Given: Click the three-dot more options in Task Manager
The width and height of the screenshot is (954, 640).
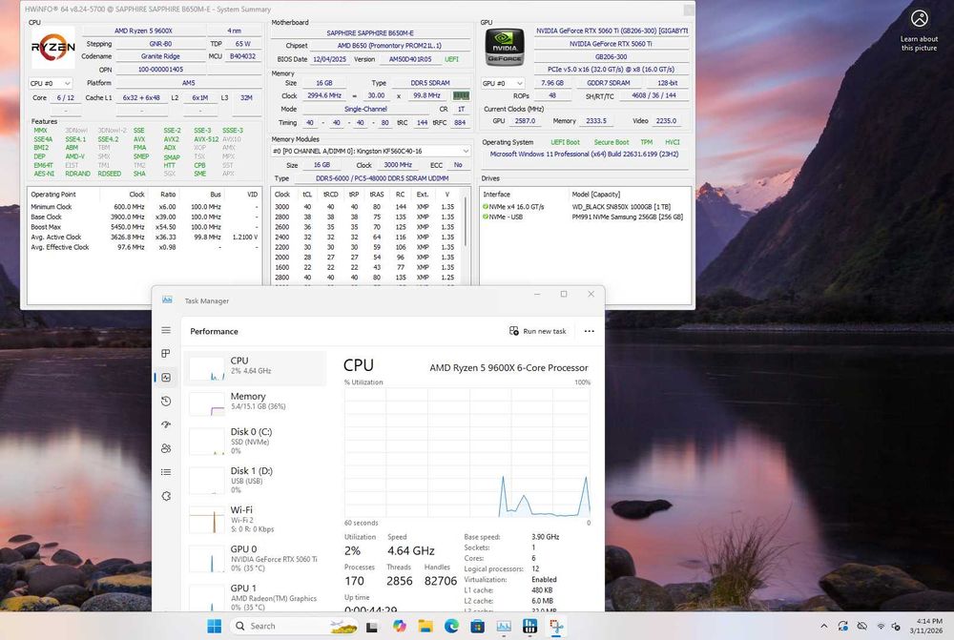Looking at the screenshot, I should [589, 331].
